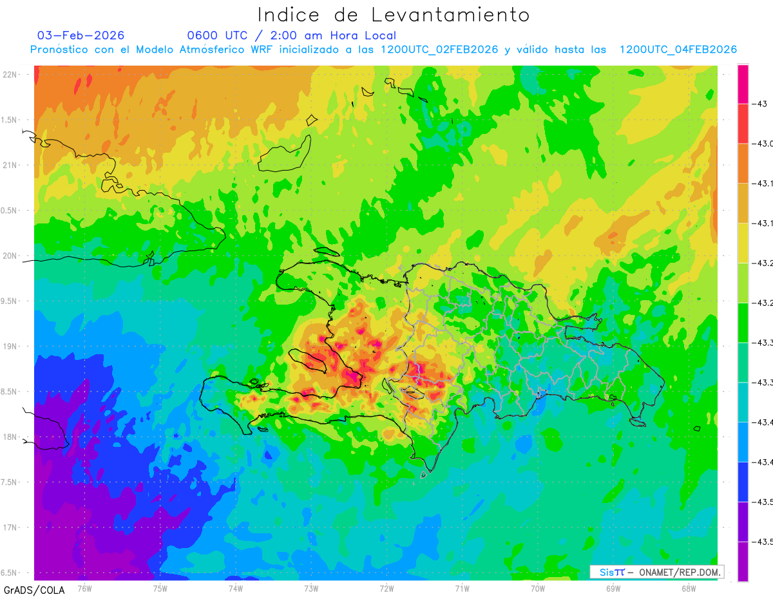Select the sky-blue swatch in the color bar
Image resolution: width=773 pixels, height=597 pixels.
pos(743,442)
